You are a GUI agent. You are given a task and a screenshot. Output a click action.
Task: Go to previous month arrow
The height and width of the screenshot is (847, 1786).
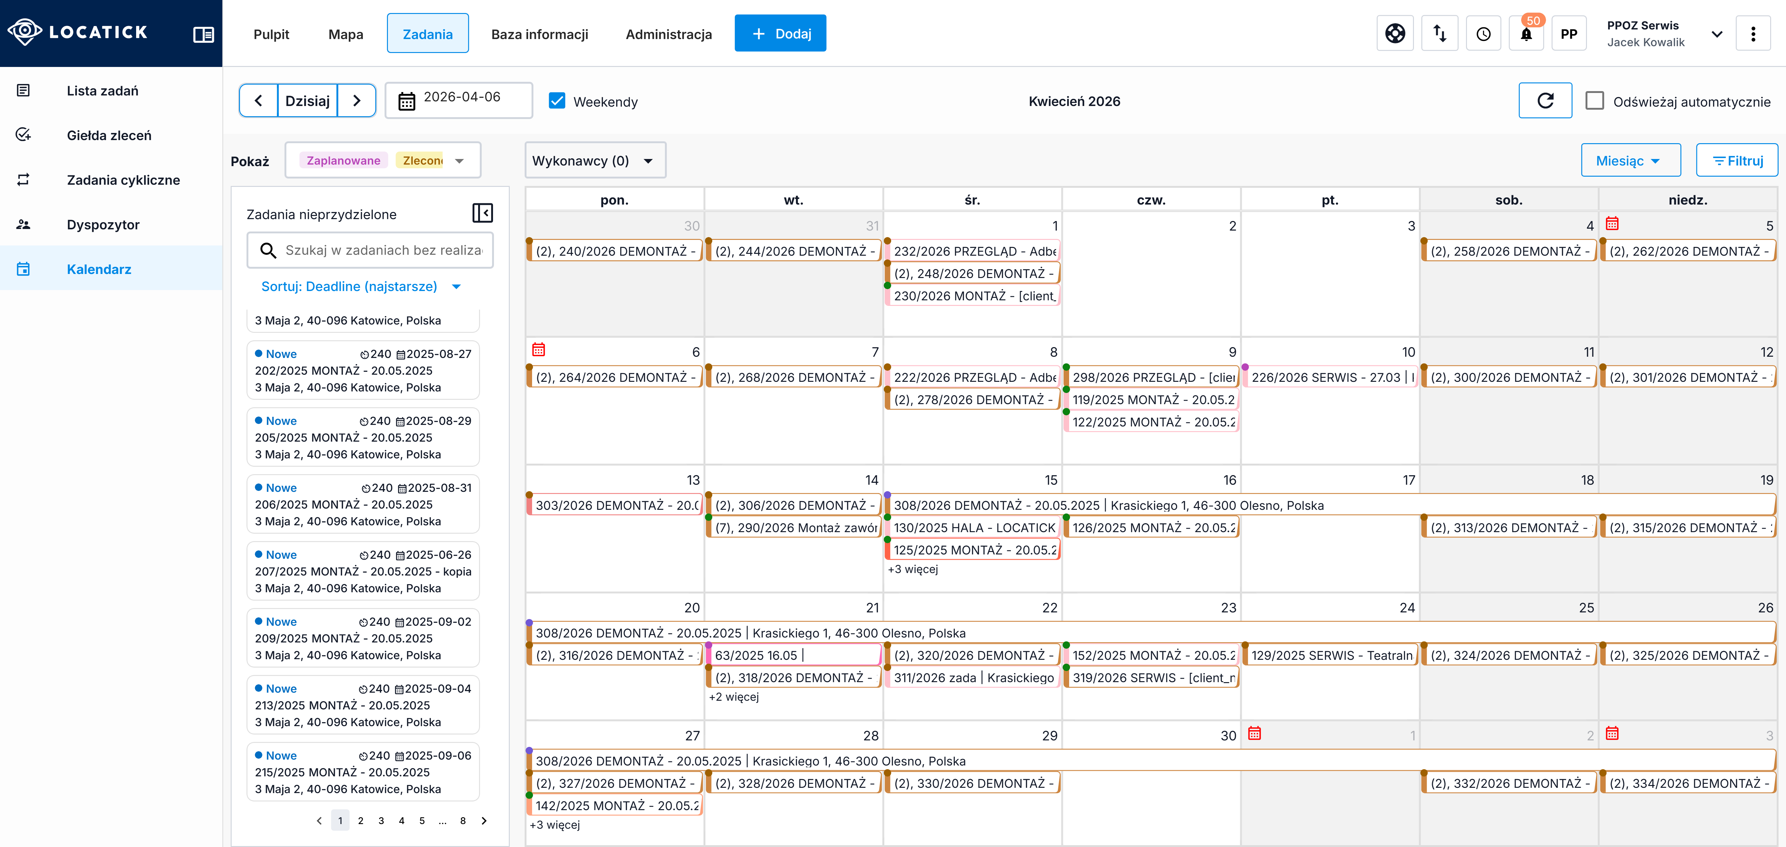pyautogui.click(x=259, y=100)
